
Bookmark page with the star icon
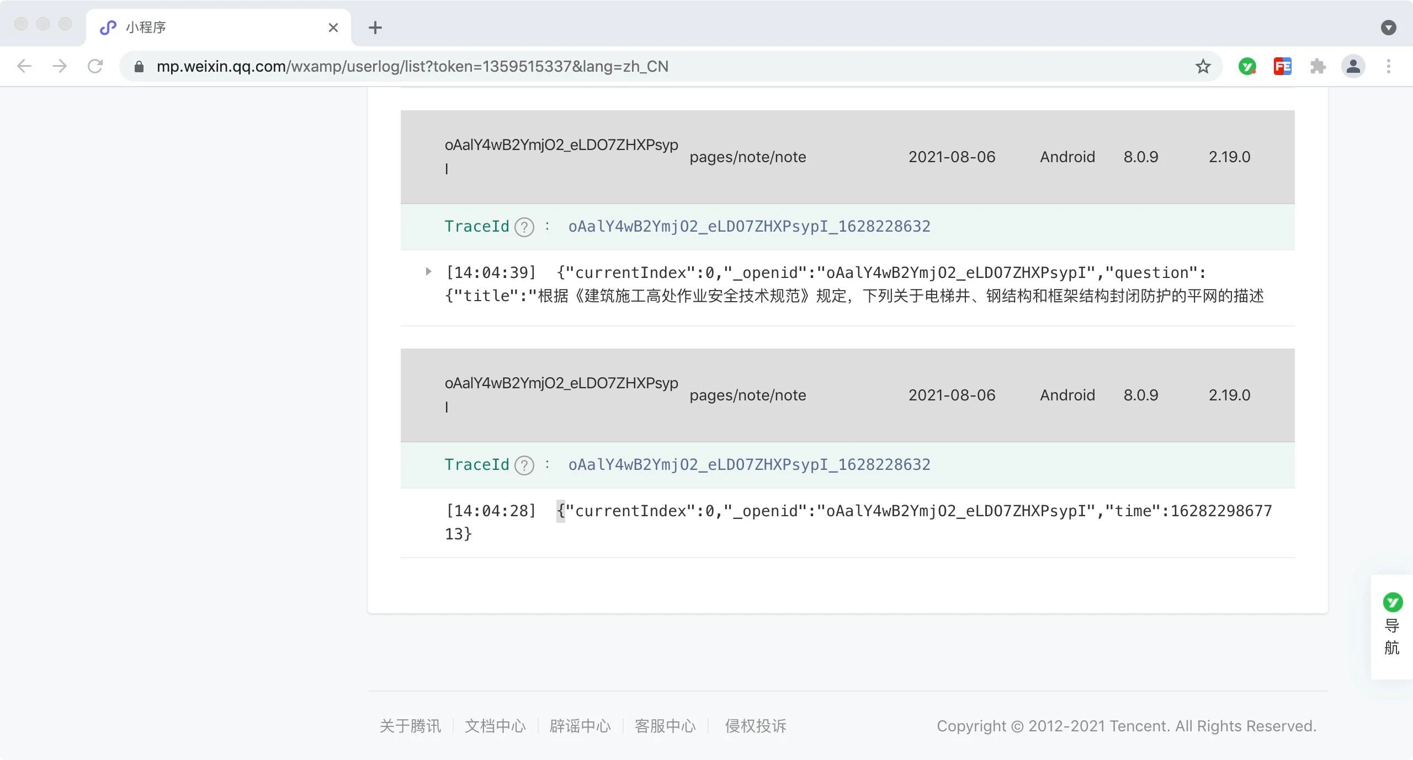pyautogui.click(x=1203, y=66)
